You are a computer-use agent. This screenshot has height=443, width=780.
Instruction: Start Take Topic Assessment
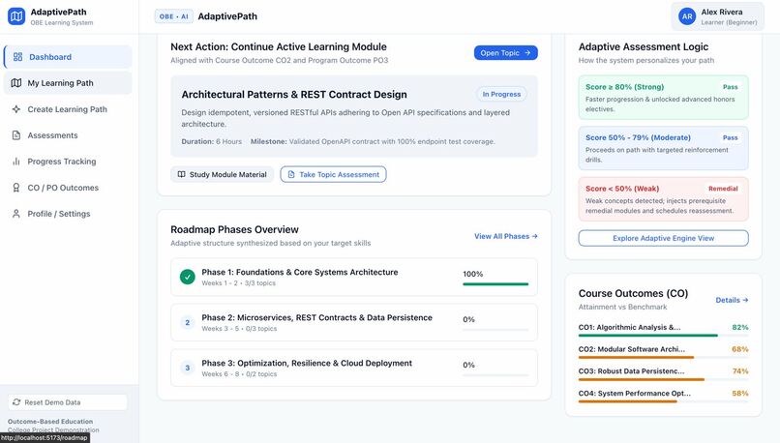333,174
